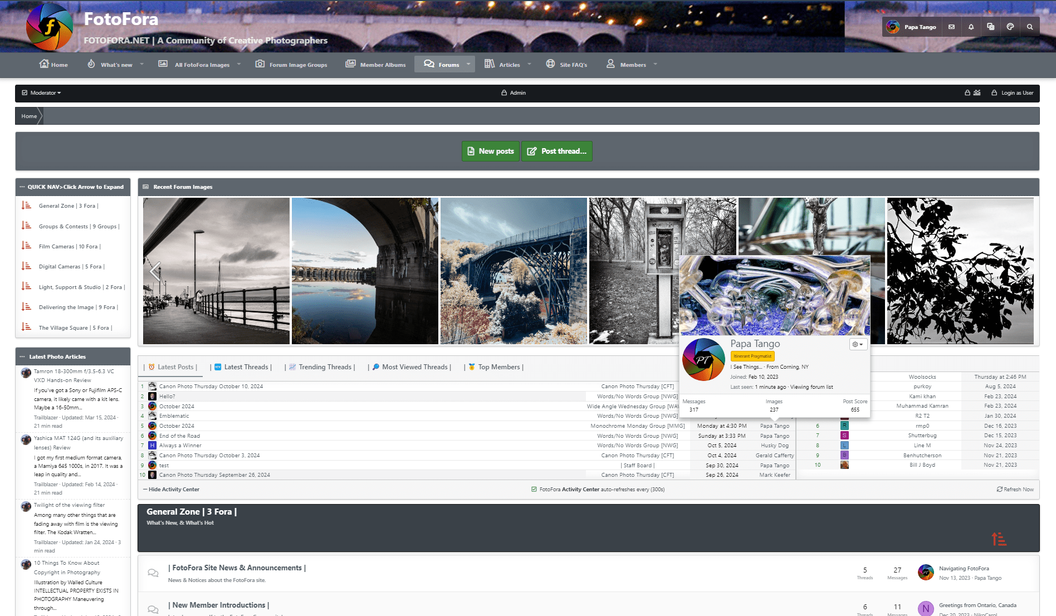Click the Home breadcrumb

pos(29,116)
